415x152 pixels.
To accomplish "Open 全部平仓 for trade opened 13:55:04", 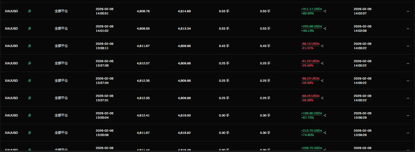I will click(x=61, y=115).
